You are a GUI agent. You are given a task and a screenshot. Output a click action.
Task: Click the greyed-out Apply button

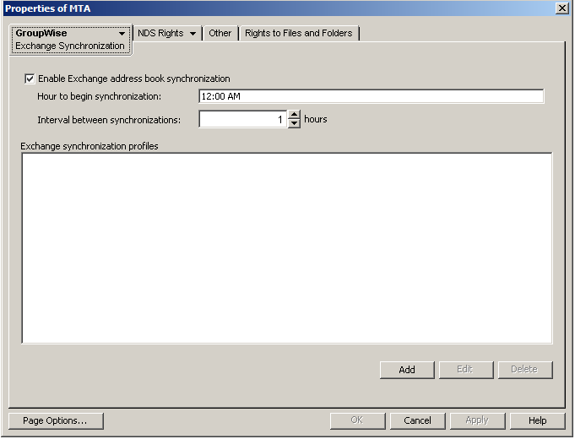[477, 420]
